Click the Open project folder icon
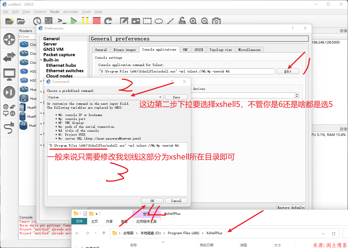Image resolution: width=348 pixels, height=248 pixels. point(21,21)
